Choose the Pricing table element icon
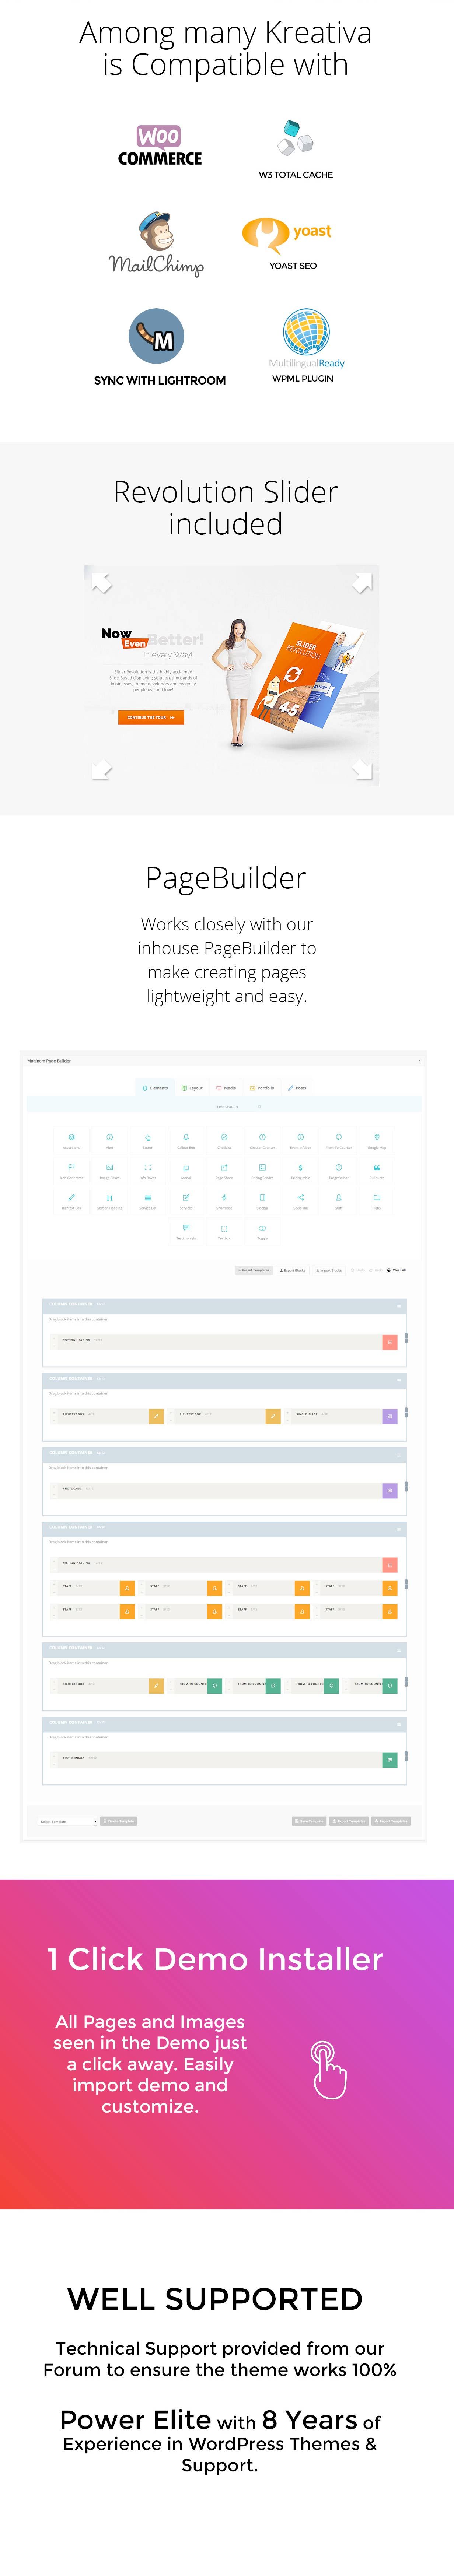454x2576 pixels. (300, 1167)
